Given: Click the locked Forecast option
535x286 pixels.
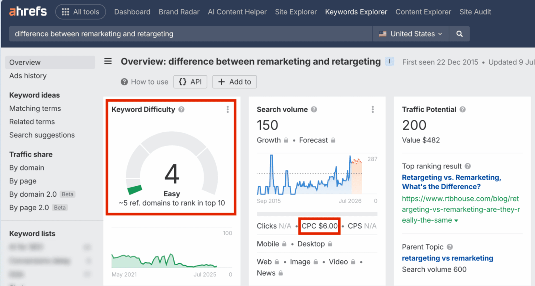Looking at the screenshot, I should pos(317,140).
